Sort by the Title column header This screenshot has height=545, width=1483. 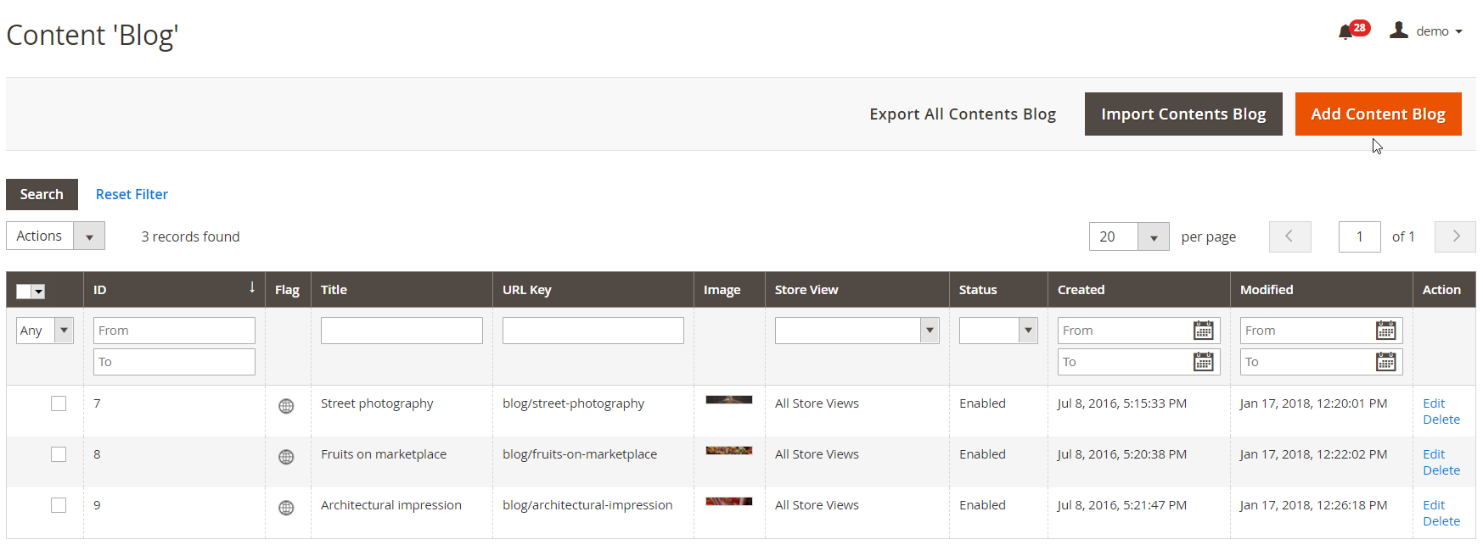coord(334,290)
